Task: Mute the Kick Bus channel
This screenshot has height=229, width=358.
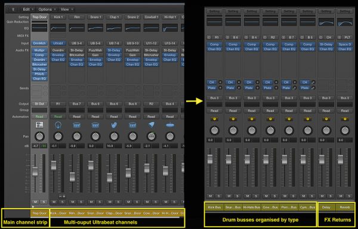Action: coord(210,196)
